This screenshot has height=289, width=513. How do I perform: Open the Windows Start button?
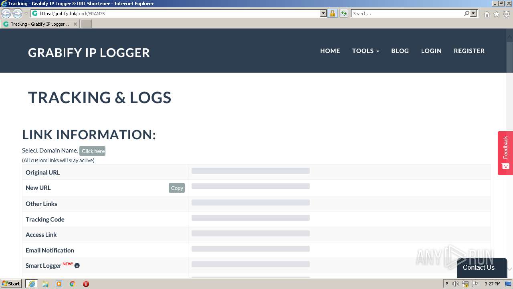[x=11, y=284]
